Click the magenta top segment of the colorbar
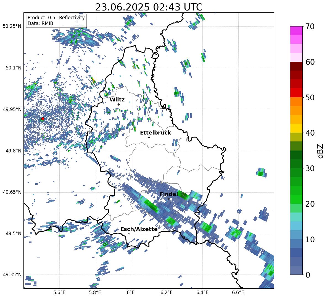 point(296,31)
